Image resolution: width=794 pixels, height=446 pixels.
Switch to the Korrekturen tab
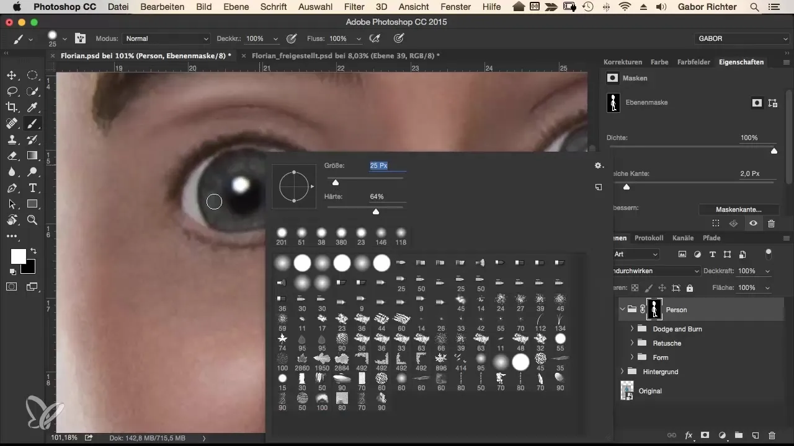622,62
